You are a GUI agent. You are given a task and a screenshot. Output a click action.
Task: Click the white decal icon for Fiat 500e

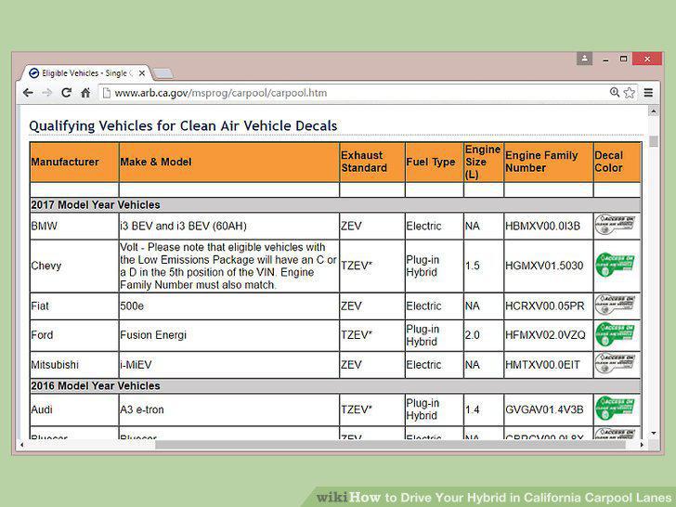616,305
